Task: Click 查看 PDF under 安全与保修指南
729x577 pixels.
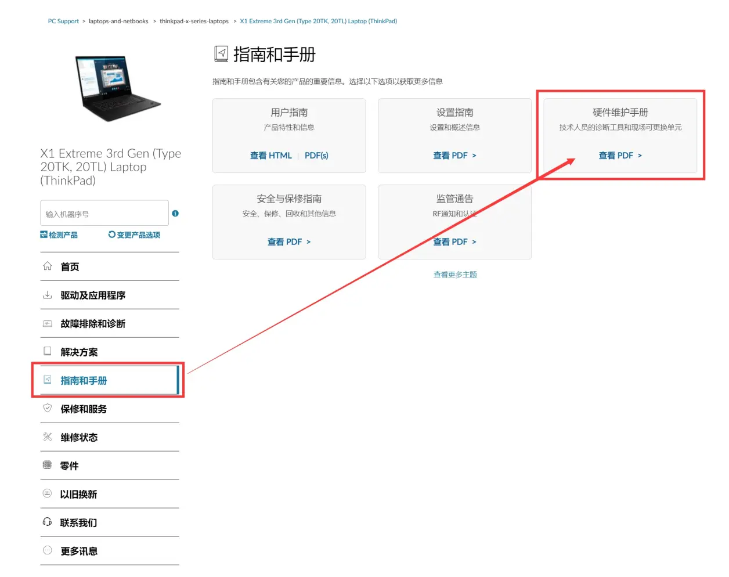Action: [x=289, y=242]
